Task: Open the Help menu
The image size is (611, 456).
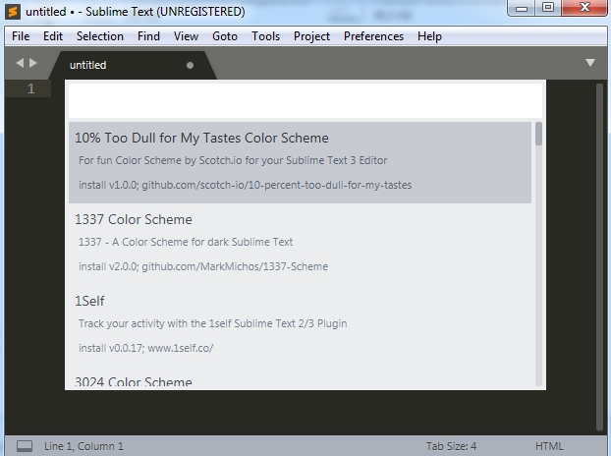Action: click(x=429, y=36)
